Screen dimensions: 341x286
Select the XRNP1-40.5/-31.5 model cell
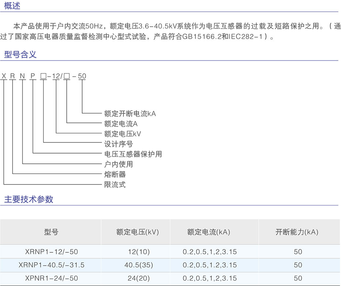(x=52, y=265)
